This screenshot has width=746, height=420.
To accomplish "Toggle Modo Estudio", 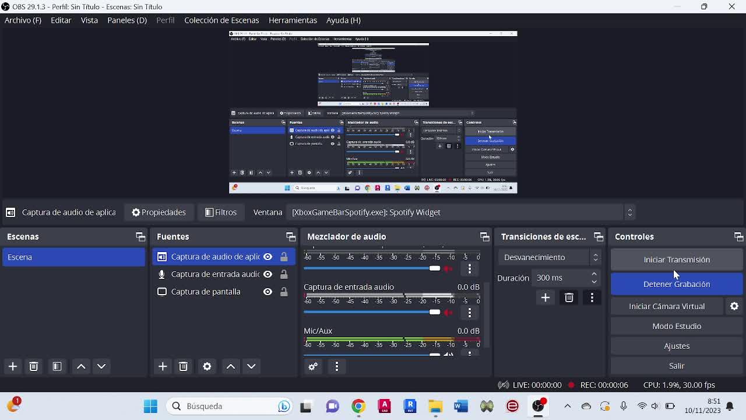I will (x=677, y=326).
